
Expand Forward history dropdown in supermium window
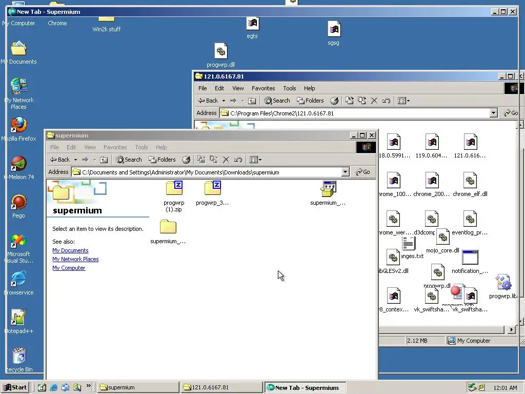(x=94, y=160)
